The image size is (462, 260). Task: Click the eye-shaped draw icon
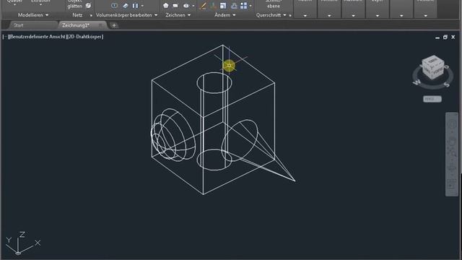(x=186, y=5)
